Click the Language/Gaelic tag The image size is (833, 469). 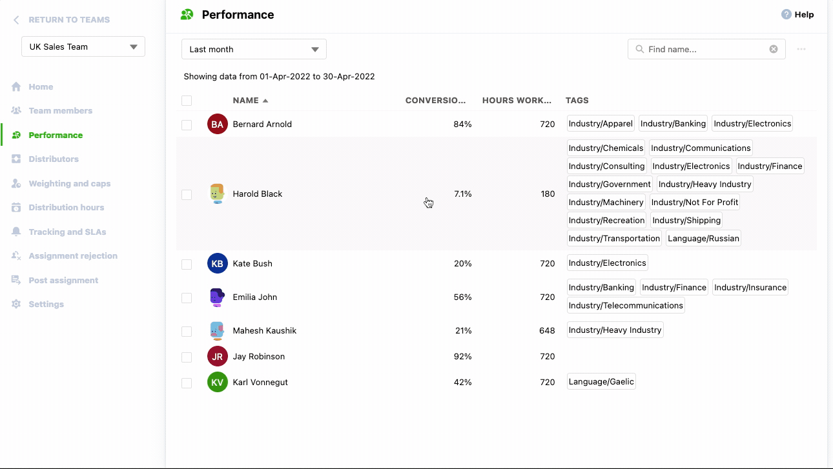(x=601, y=382)
